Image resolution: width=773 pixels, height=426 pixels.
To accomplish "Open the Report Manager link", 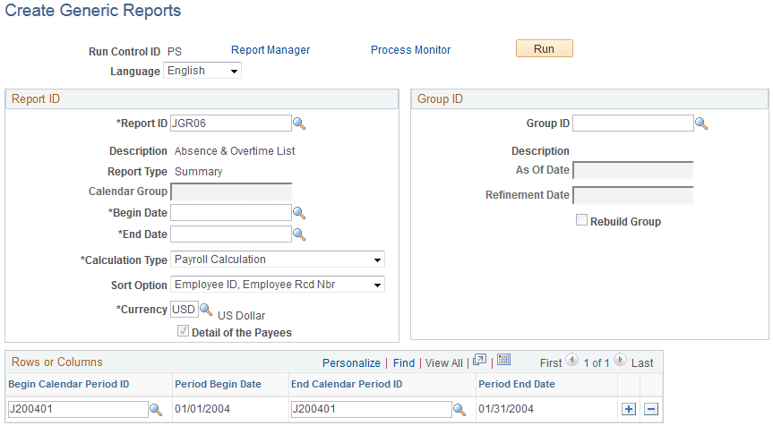I will pos(271,50).
